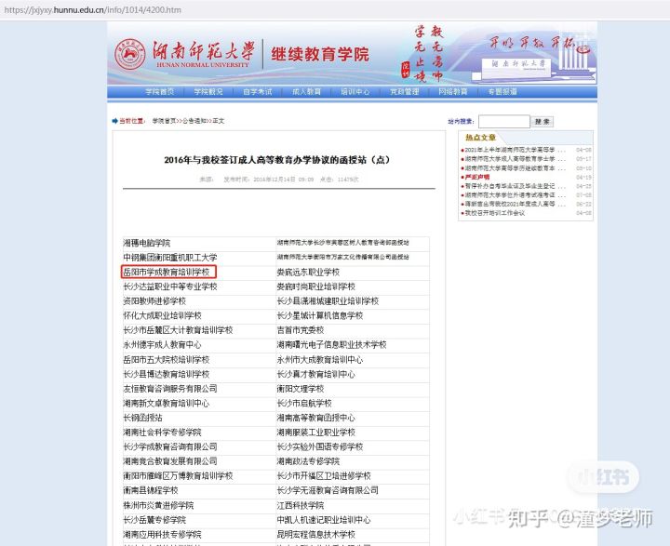Screen dimensions: 670x546
Task: Open the 党政管理 navigation menu item
Action: [x=404, y=92]
